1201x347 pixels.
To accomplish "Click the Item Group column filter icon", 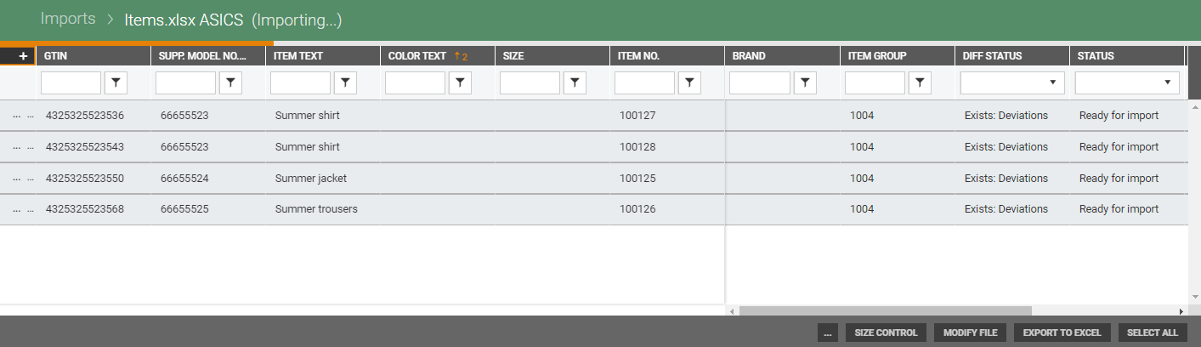I will [x=920, y=82].
